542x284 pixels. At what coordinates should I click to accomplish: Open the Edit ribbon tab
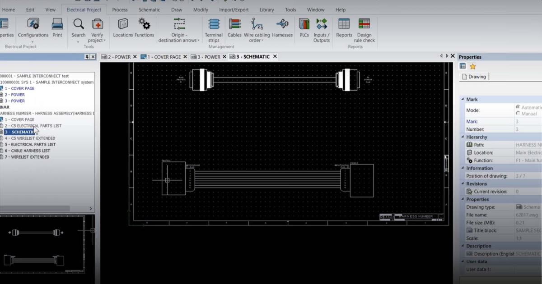click(30, 9)
